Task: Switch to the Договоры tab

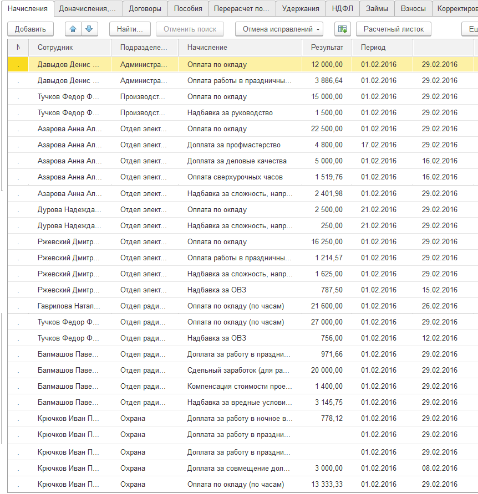Action: click(x=145, y=9)
